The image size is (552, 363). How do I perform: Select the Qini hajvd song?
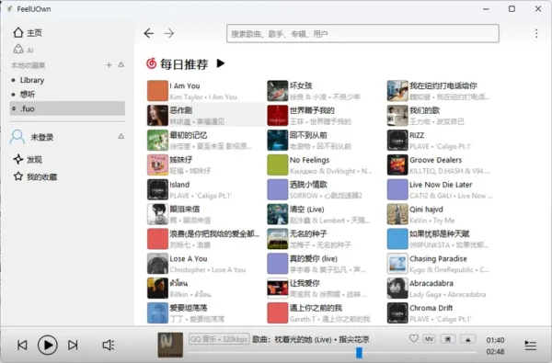pyautogui.click(x=445, y=214)
